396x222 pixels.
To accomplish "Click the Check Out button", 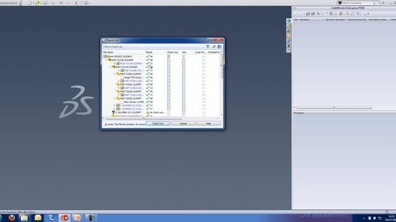I will 158,123.
